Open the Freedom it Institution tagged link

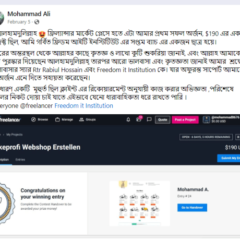tap(83, 106)
